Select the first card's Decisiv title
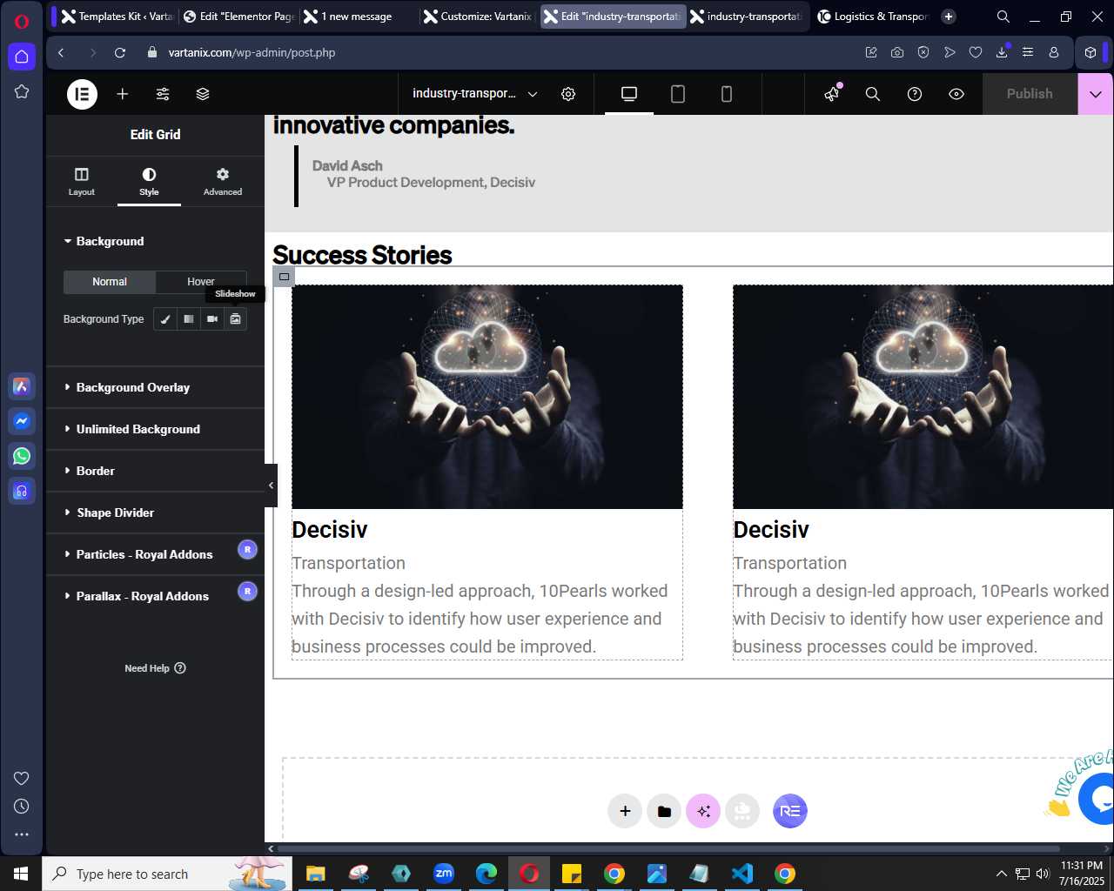Screen dimensions: 1114x891 click(330, 530)
